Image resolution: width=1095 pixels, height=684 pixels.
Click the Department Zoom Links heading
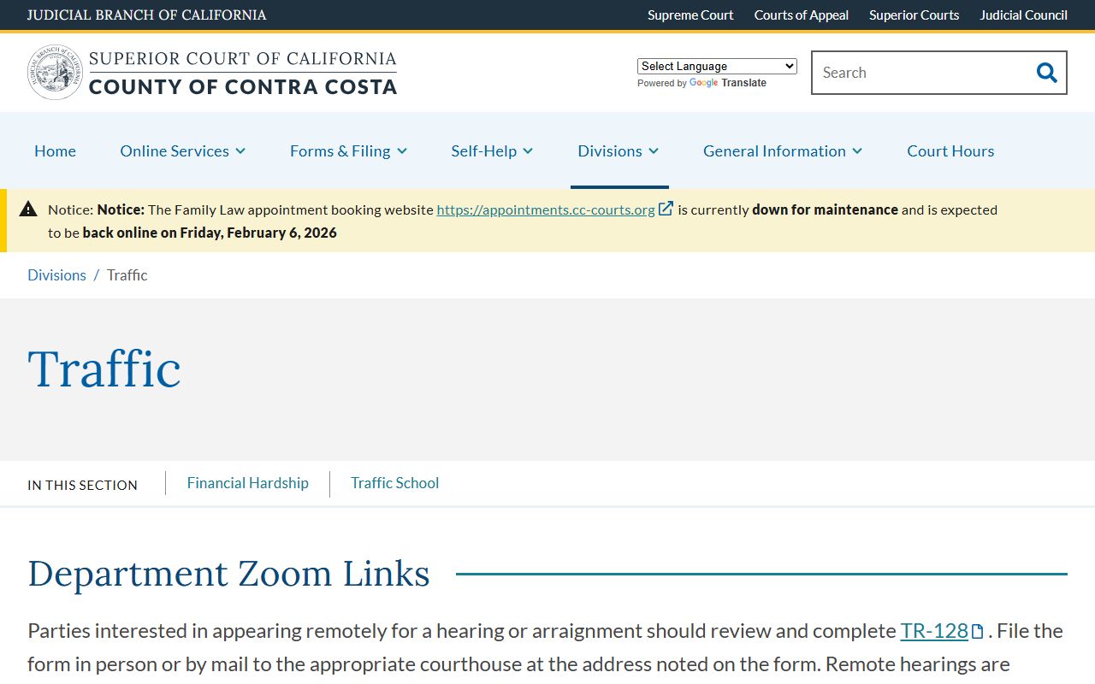pyautogui.click(x=228, y=574)
